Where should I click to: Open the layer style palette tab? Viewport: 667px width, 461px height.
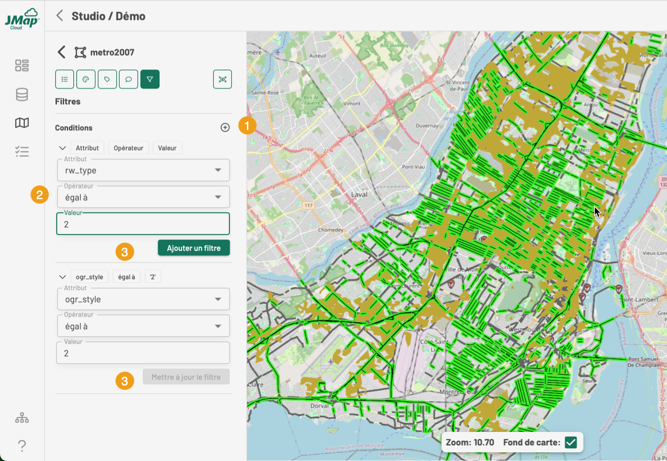pyautogui.click(x=86, y=79)
